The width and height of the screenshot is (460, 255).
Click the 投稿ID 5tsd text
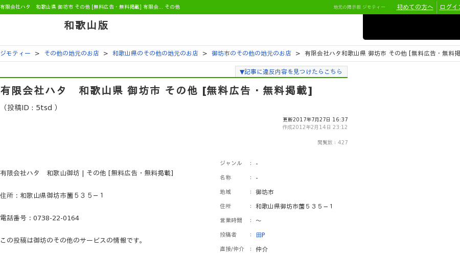[30, 108]
